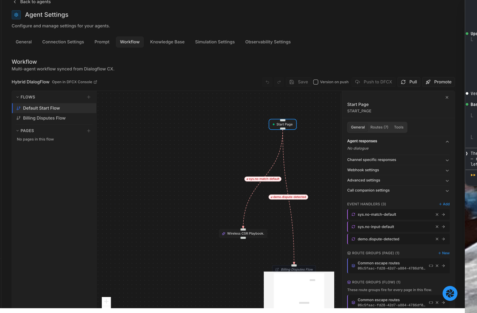This screenshot has height=313, width=477.
Task: Open Tools tab in Start Page panel
Action: pyautogui.click(x=399, y=127)
